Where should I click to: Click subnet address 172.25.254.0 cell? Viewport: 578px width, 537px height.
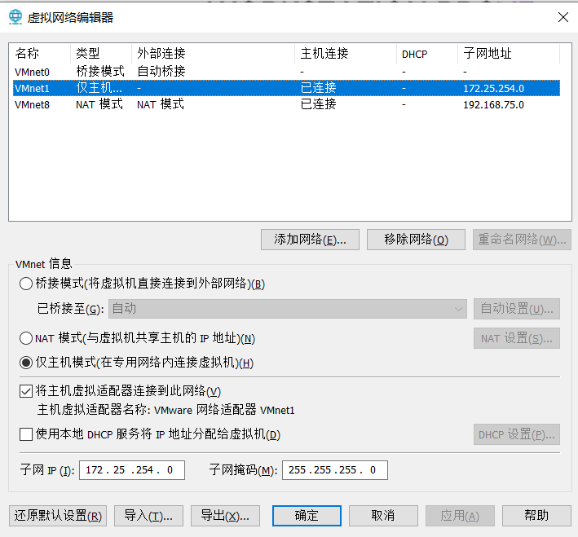coord(493,89)
